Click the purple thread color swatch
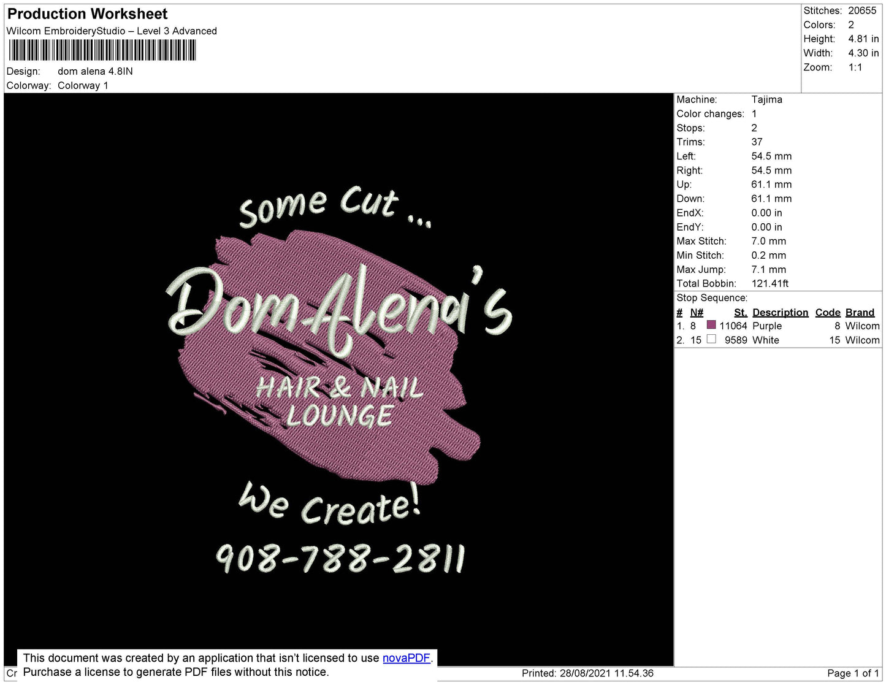This screenshot has height=685, width=886. (711, 325)
